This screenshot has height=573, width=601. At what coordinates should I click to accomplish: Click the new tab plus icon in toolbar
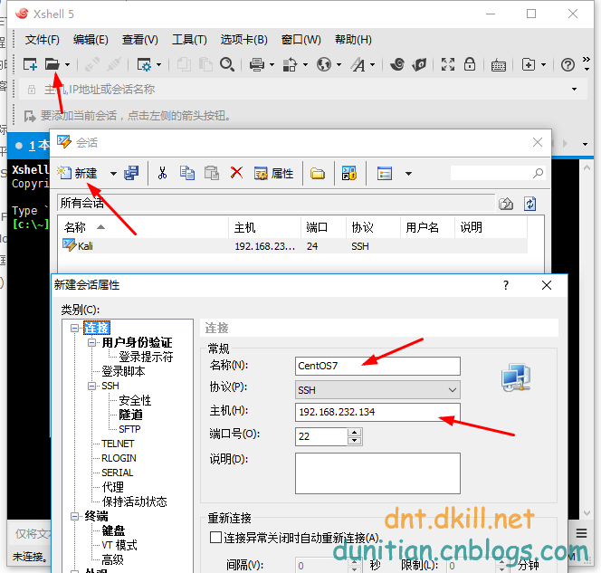click(x=529, y=64)
